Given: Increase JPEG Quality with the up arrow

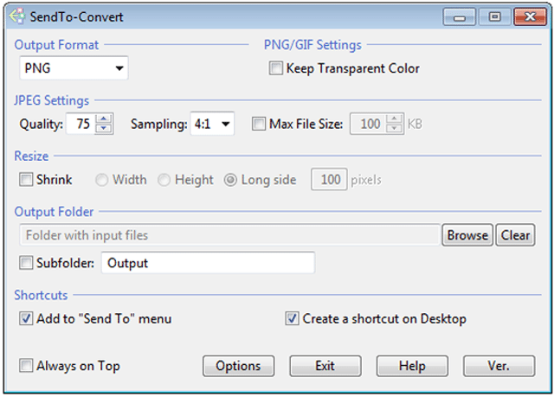Looking at the screenshot, I should 104,118.
